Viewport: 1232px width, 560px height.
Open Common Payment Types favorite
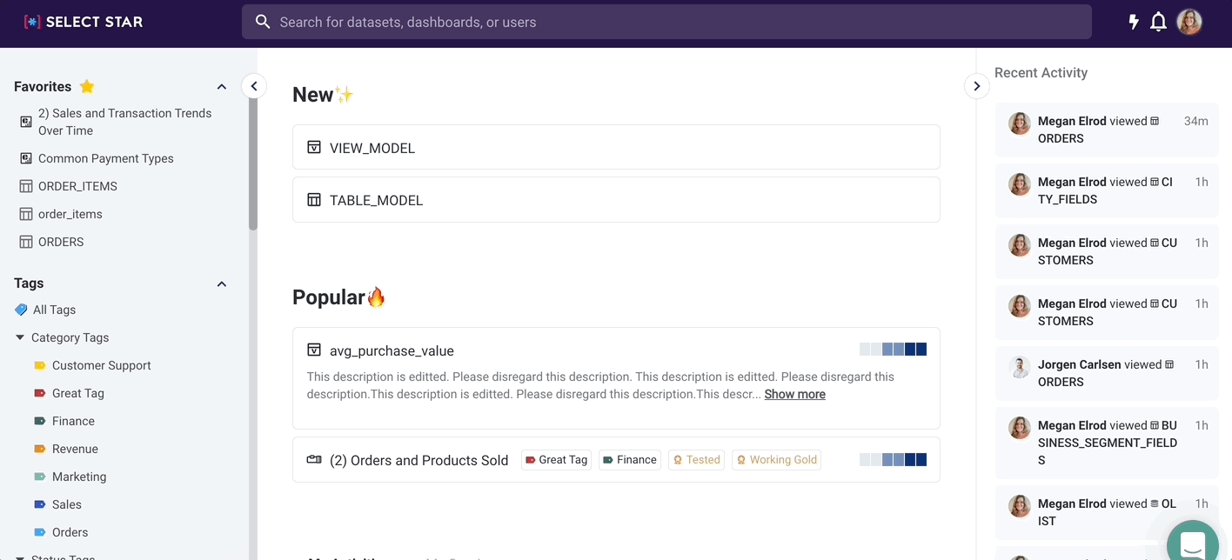105,158
